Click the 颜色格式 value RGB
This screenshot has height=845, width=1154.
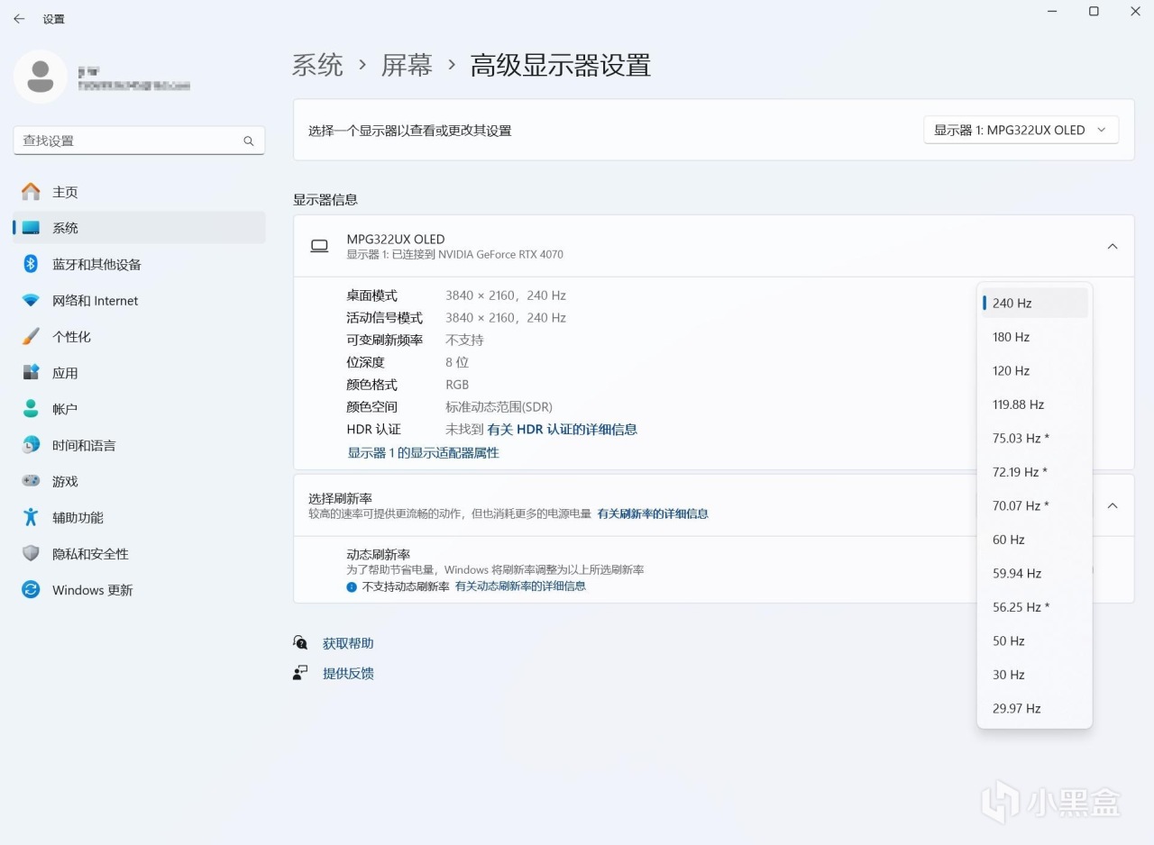tap(457, 385)
